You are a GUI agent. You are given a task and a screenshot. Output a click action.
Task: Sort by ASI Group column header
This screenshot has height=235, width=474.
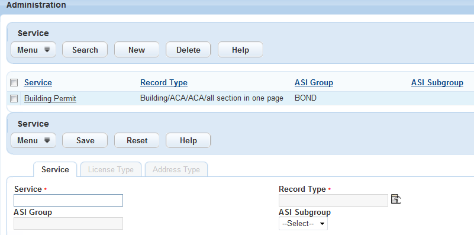(x=314, y=82)
